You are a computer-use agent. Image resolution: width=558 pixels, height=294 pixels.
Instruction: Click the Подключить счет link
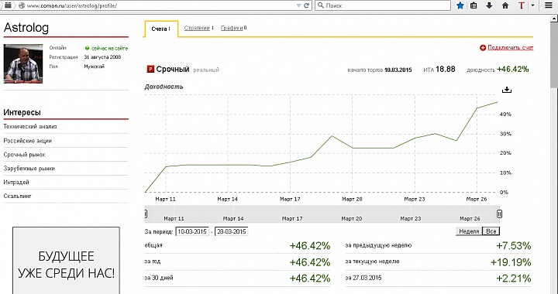click(510, 47)
